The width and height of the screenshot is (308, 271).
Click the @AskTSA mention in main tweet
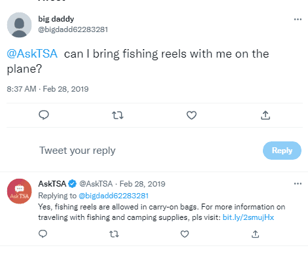pyautogui.click(x=32, y=54)
